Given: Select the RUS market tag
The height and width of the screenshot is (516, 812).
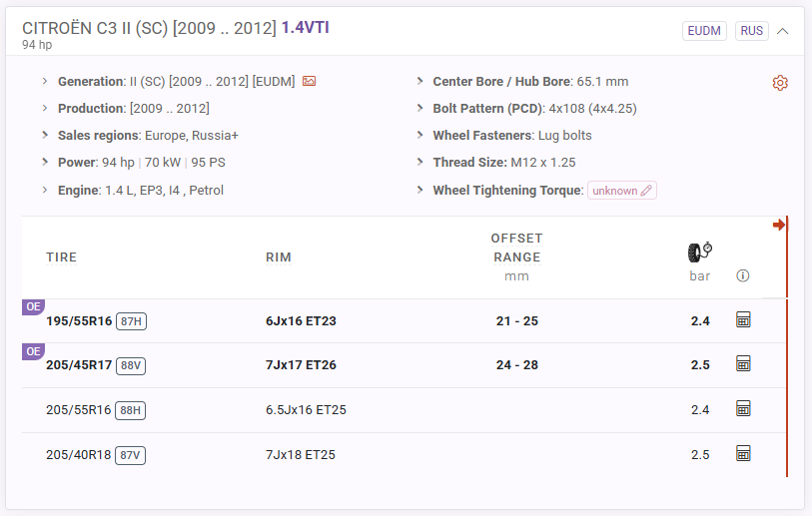Looking at the screenshot, I should [751, 31].
